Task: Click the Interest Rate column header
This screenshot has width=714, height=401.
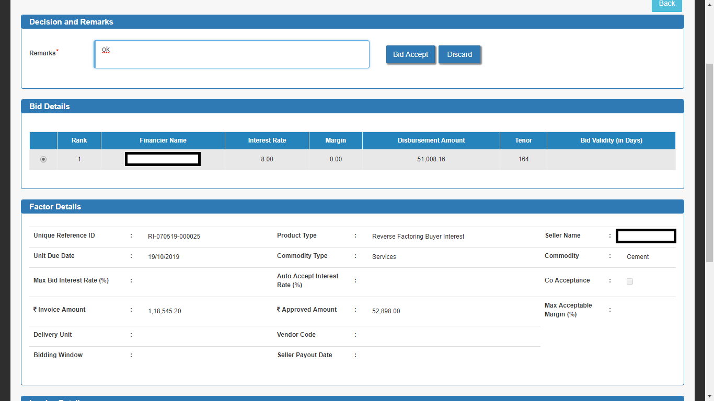Action: (x=267, y=140)
